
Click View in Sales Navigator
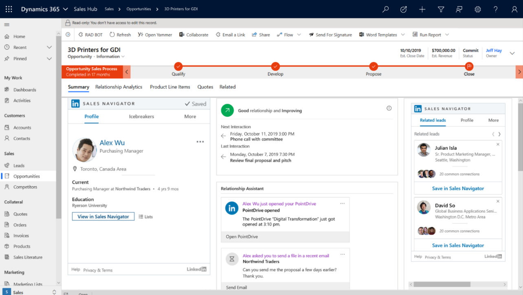tap(103, 216)
